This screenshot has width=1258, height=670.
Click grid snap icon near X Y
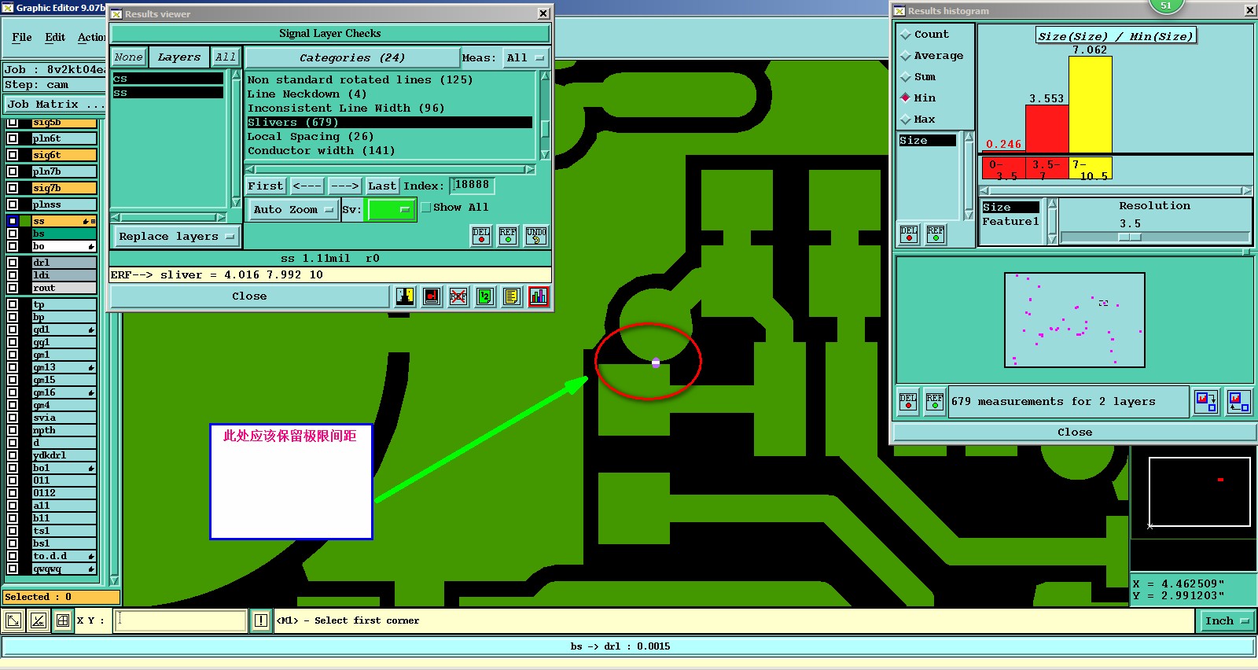click(63, 621)
